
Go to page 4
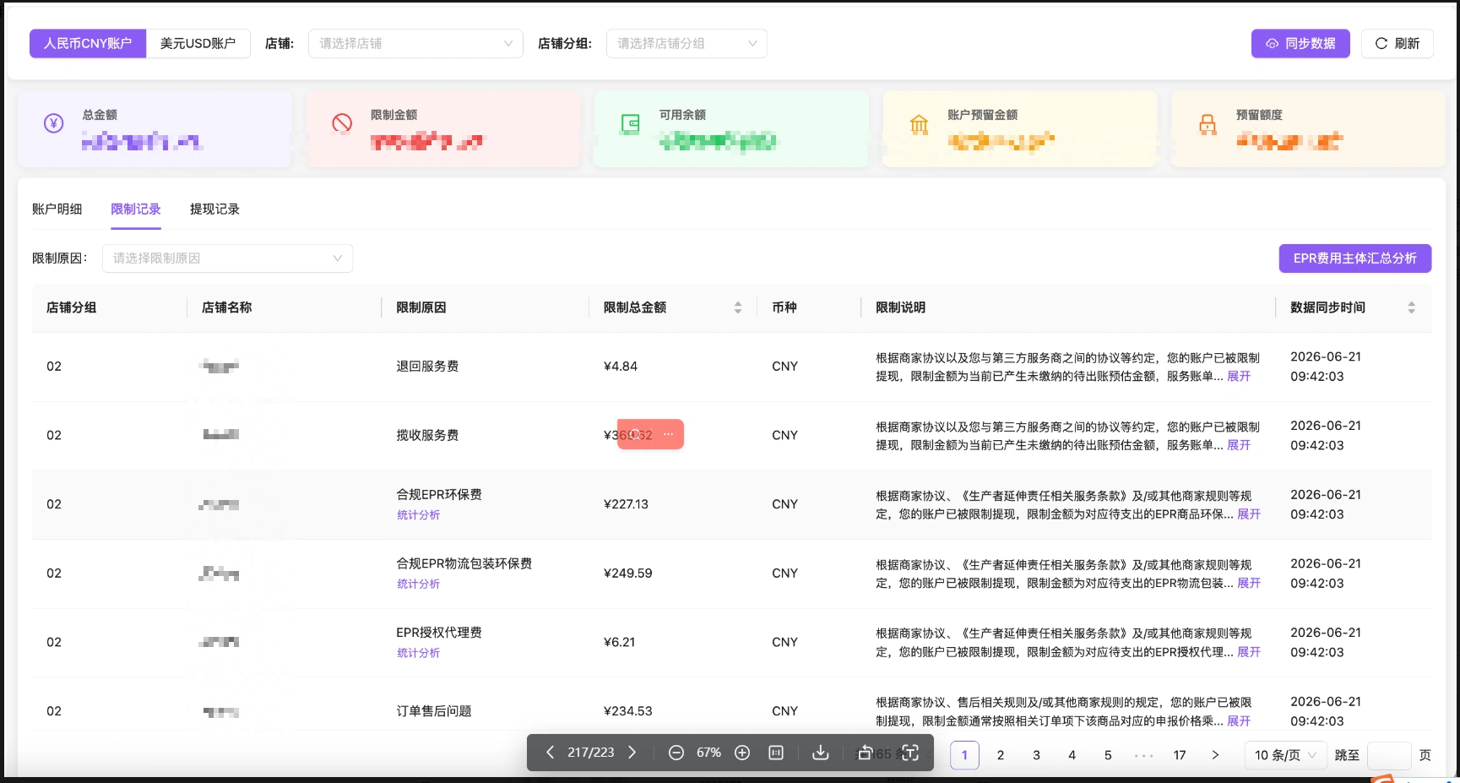[1072, 755]
